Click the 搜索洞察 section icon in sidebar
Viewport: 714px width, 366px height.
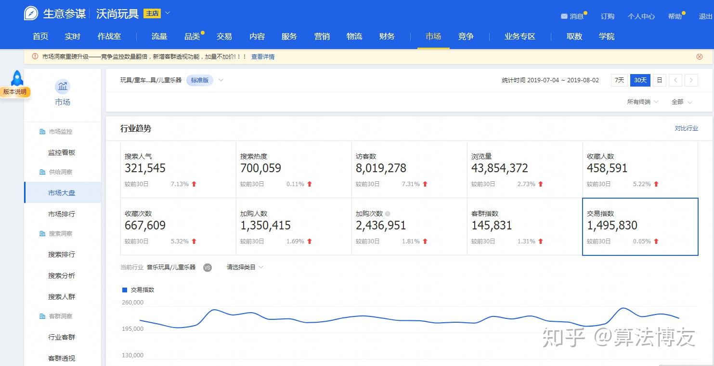41,233
